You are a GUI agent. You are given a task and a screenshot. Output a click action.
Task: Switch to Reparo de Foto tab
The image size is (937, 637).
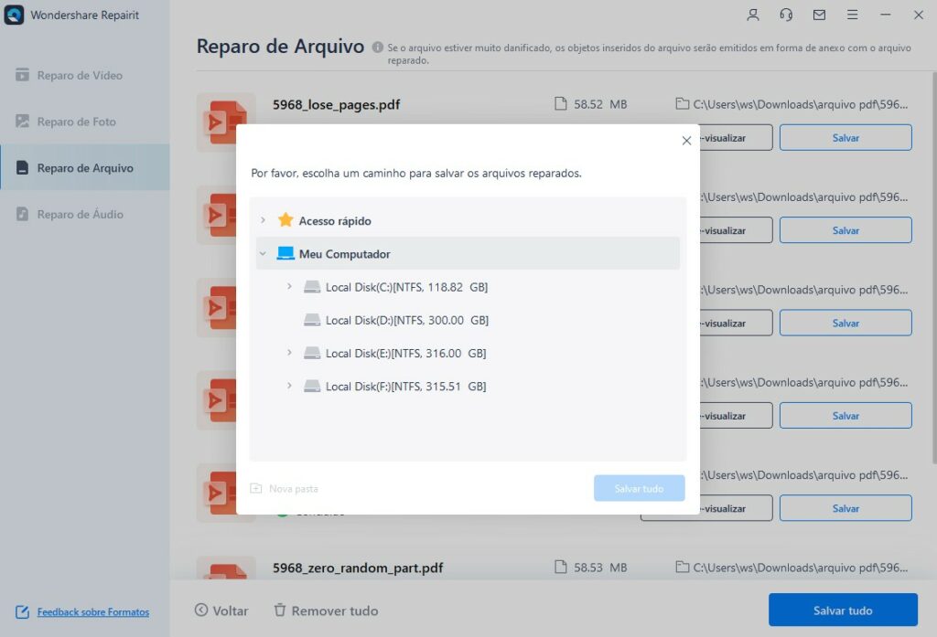point(76,122)
